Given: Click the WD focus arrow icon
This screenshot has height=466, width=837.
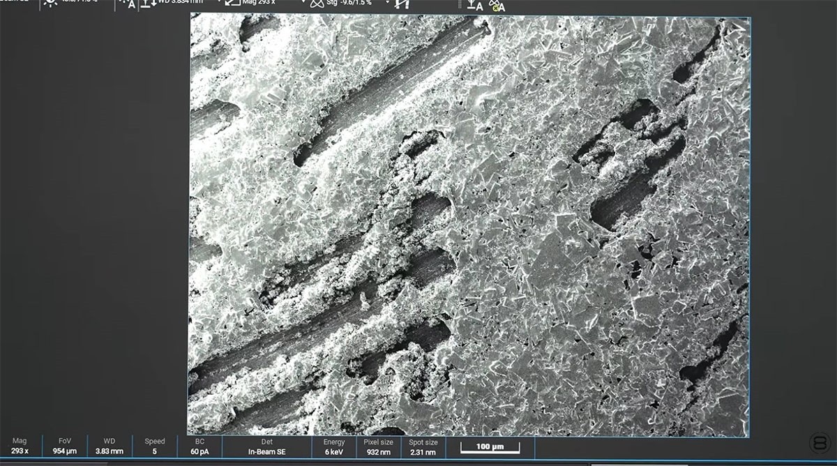Looking at the screenshot, I should point(149,3).
